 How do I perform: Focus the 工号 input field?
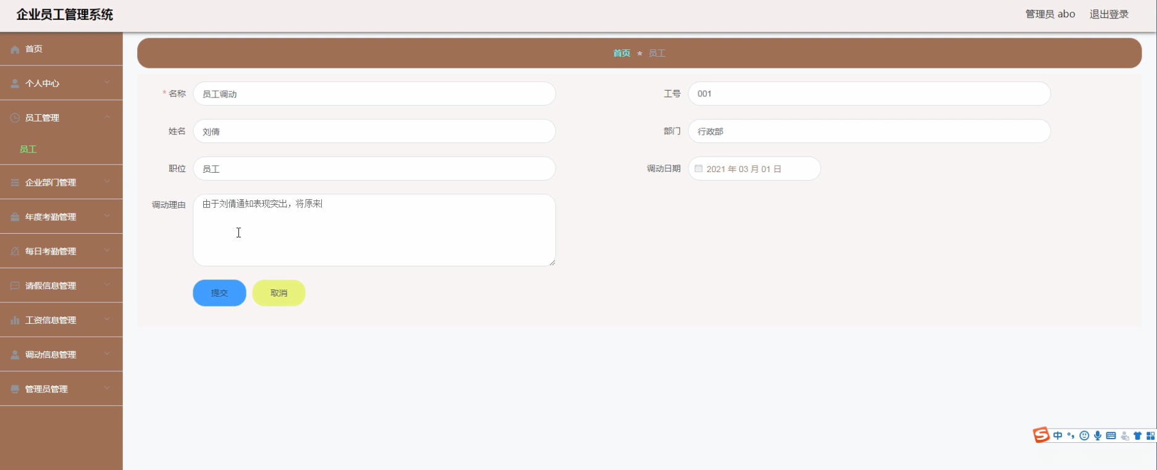869,94
